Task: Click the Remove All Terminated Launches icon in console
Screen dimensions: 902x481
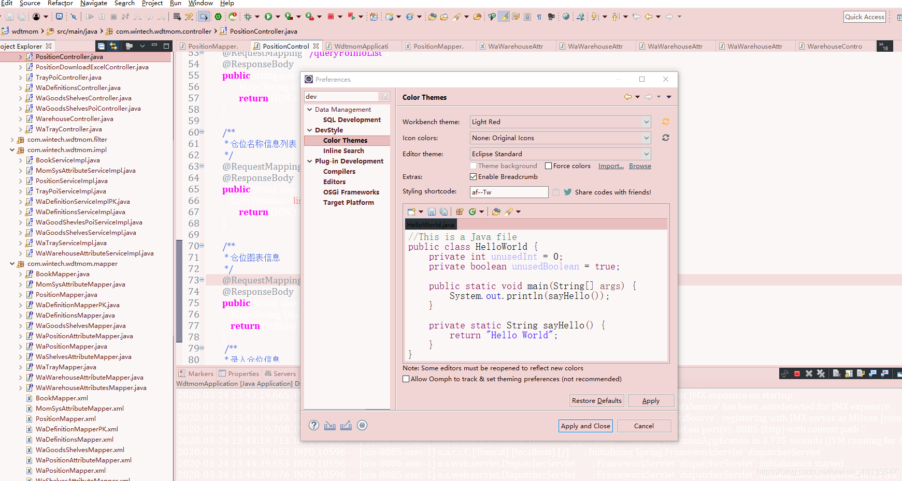Action: [821, 373]
